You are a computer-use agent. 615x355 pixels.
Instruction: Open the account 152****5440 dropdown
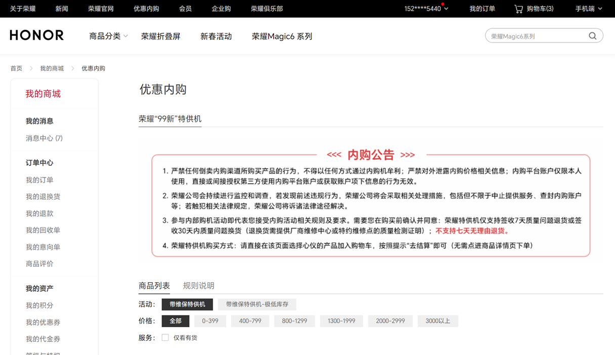point(426,9)
